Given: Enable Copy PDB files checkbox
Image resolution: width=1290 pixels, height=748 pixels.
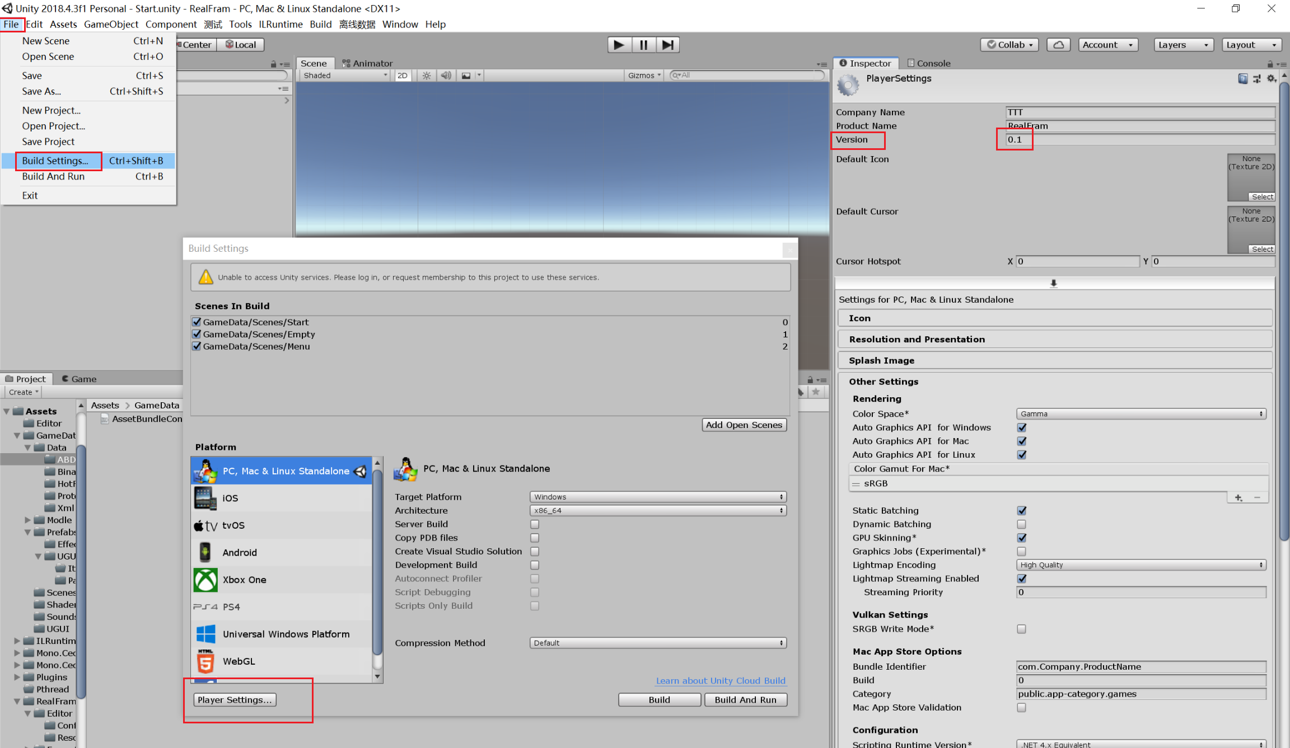Looking at the screenshot, I should tap(535, 538).
